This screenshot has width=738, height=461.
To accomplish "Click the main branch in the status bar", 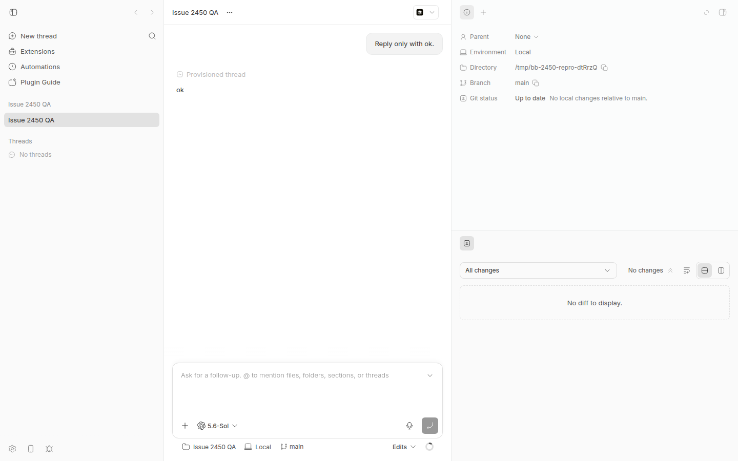I will pyautogui.click(x=292, y=447).
